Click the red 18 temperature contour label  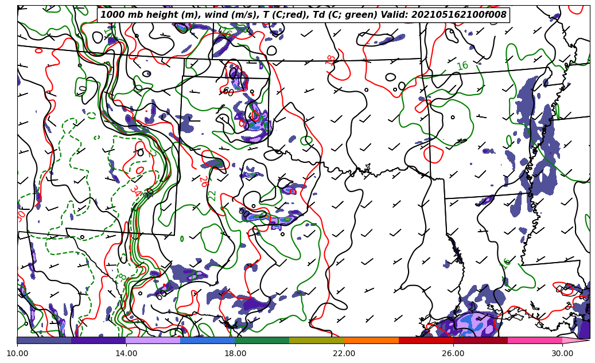point(331,59)
